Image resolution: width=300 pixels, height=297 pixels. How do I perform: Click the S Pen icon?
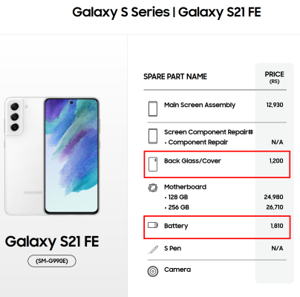tap(153, 249)
